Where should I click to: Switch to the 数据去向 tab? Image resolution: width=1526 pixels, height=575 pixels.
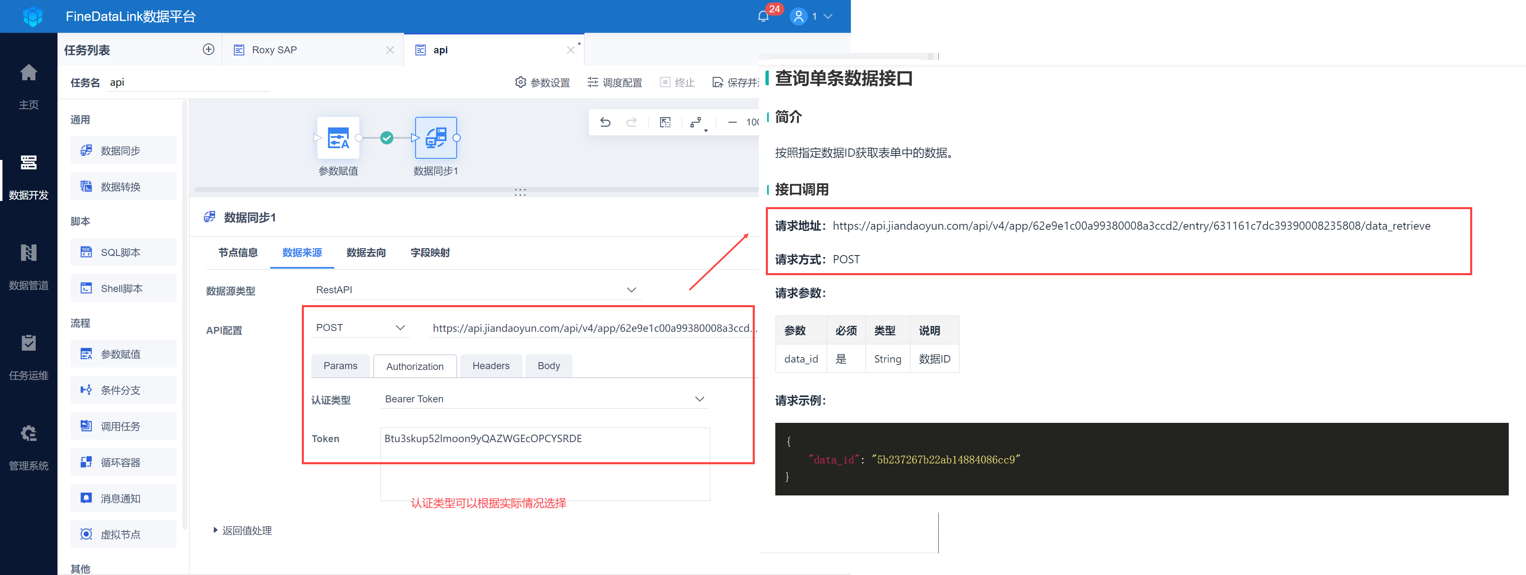(x=365, y=253)
